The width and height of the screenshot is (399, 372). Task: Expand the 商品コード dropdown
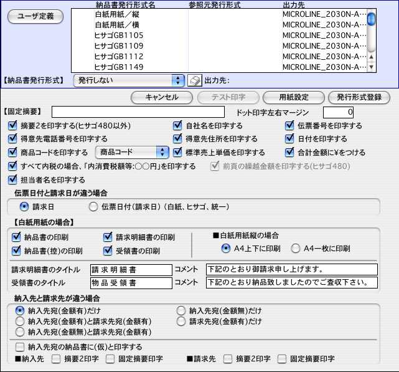tap(132, 152)
